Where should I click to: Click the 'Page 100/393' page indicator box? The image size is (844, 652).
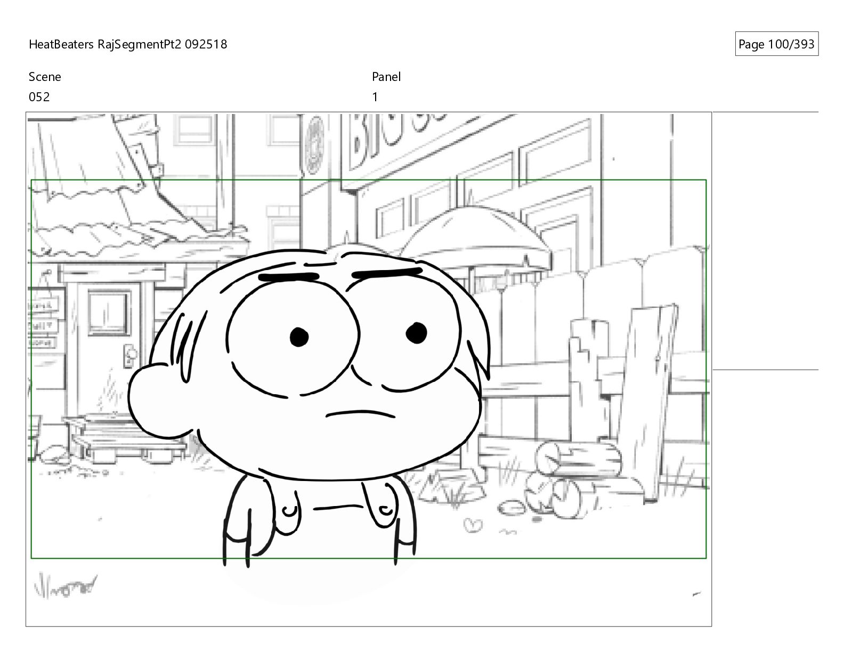coord(776,44)
